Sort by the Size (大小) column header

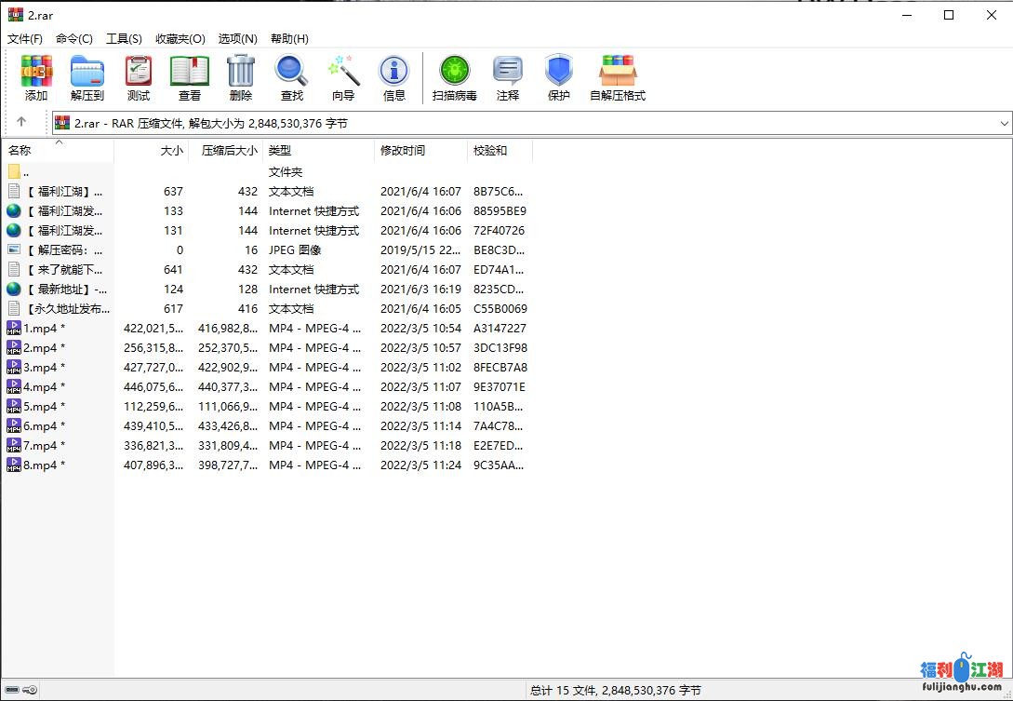coord(152,150)
